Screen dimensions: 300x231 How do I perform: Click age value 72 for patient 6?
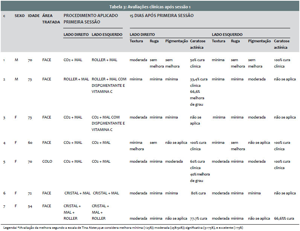point(30,193)
